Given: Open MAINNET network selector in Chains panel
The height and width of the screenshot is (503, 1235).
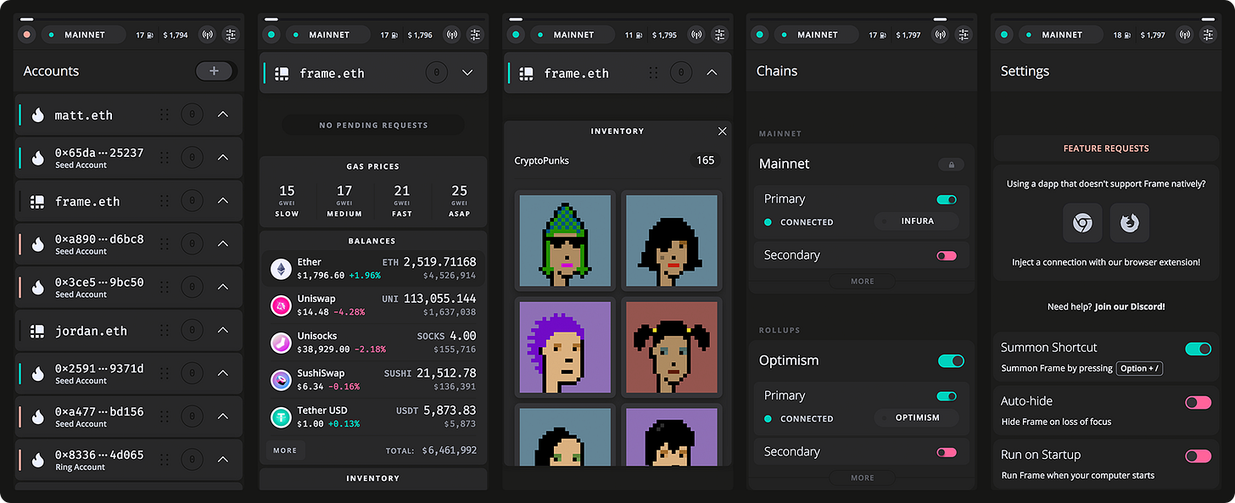Looking at the screenshot, I should [817, 35].
